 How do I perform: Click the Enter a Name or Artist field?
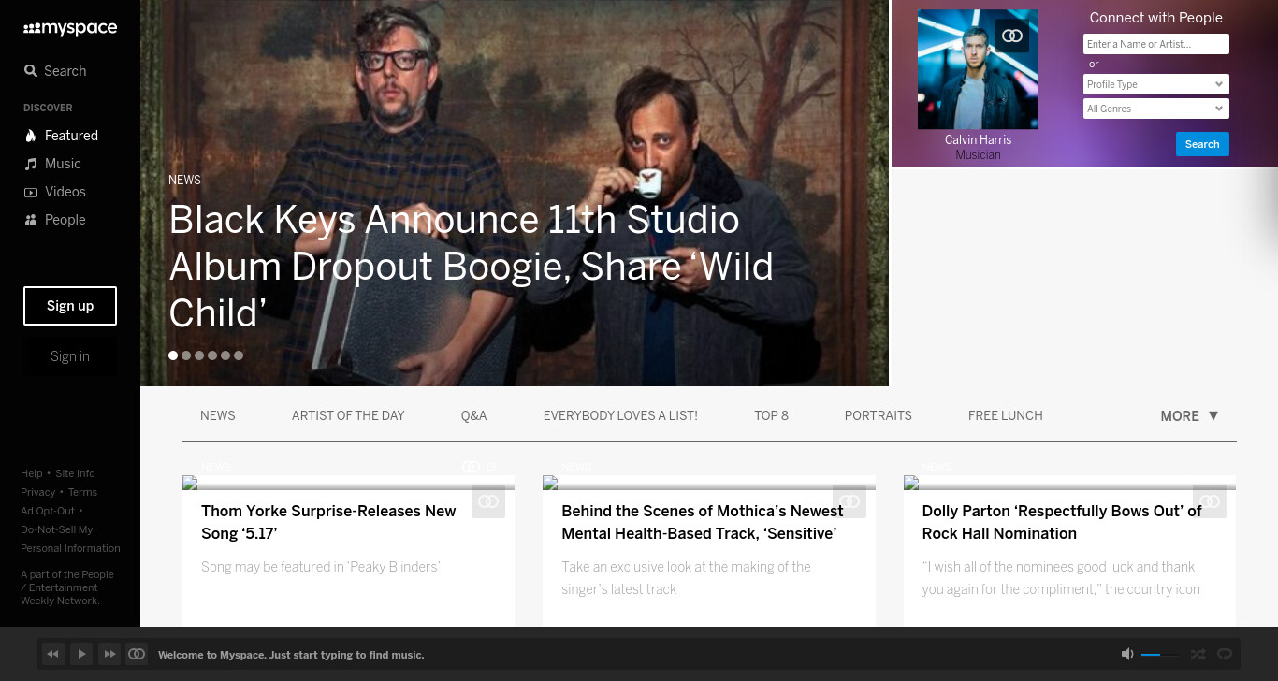click(x=1155, y=44)
